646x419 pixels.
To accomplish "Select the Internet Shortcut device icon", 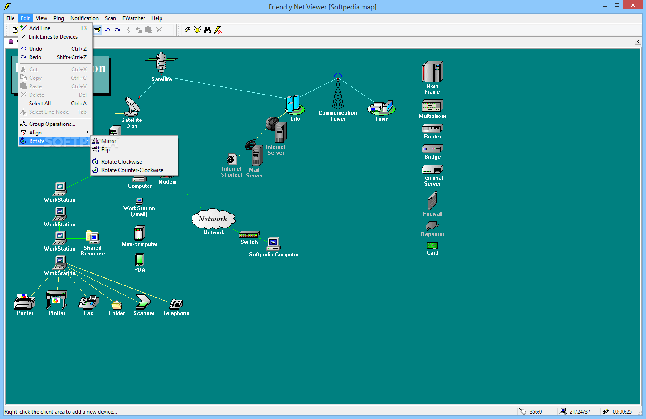I will coord(231,160).
